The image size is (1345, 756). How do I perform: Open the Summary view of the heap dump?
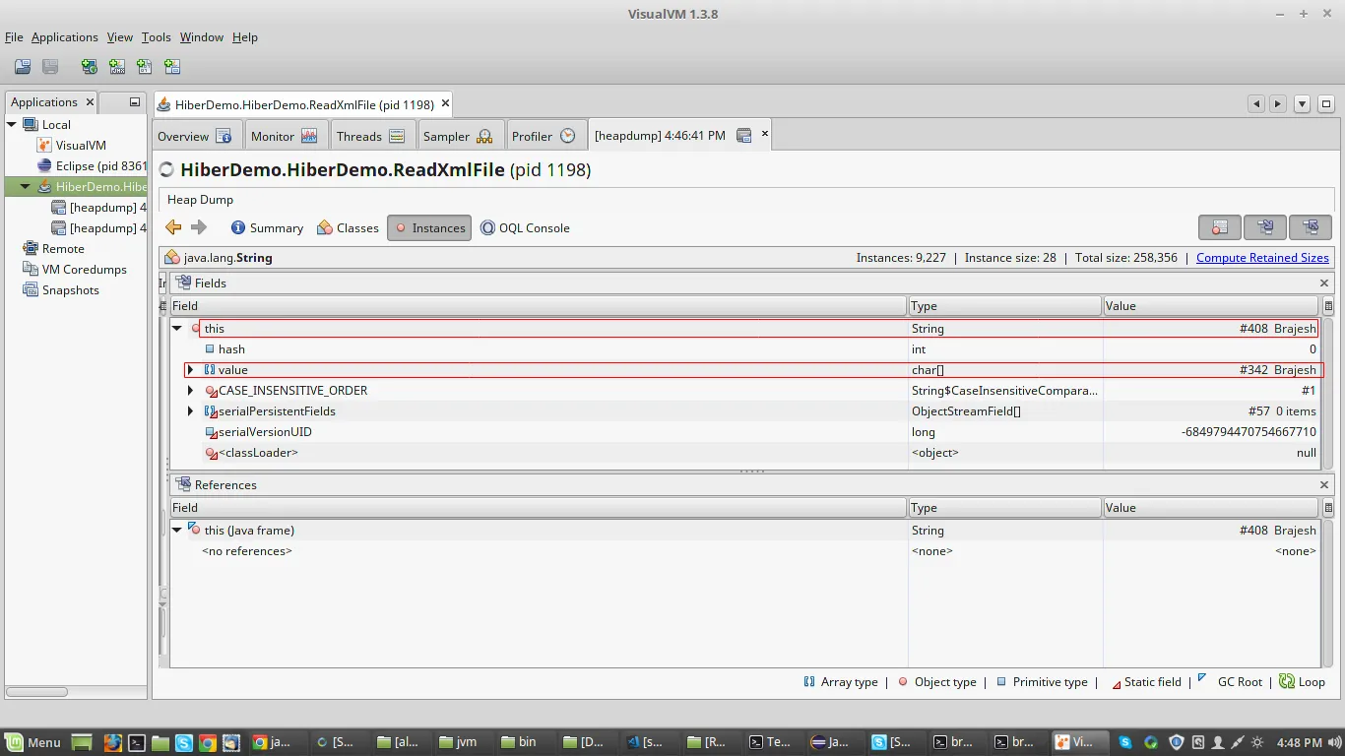click(267, 227)
